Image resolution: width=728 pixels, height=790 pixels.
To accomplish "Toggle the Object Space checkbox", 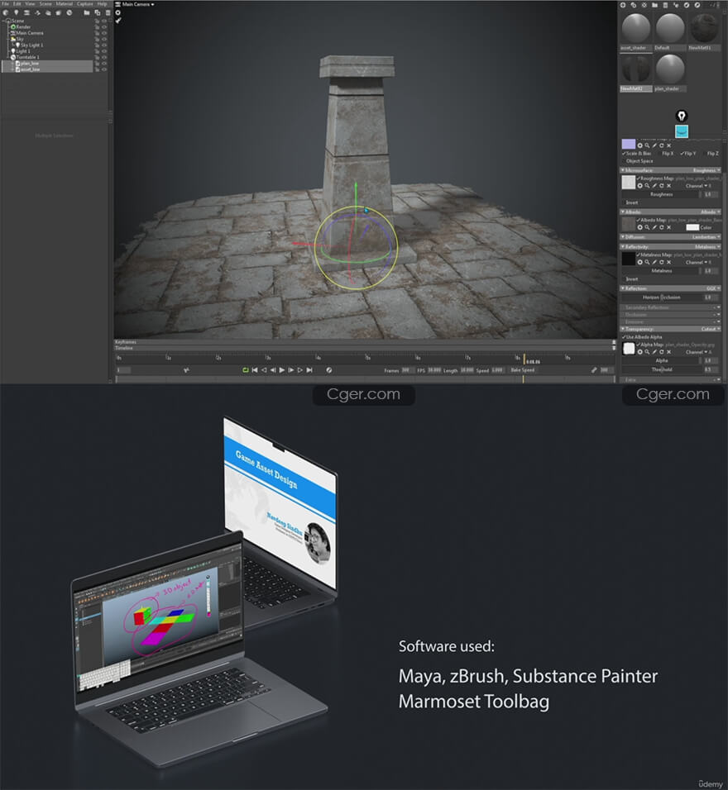I will click(x=624, y=161).
